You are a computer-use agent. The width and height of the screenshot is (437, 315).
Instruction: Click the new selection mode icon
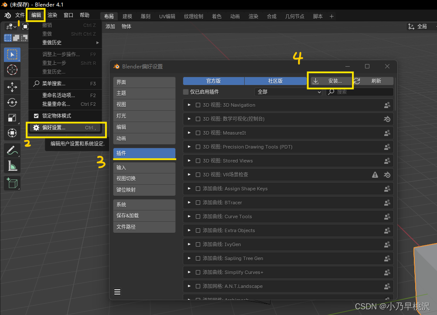(8, 37)
